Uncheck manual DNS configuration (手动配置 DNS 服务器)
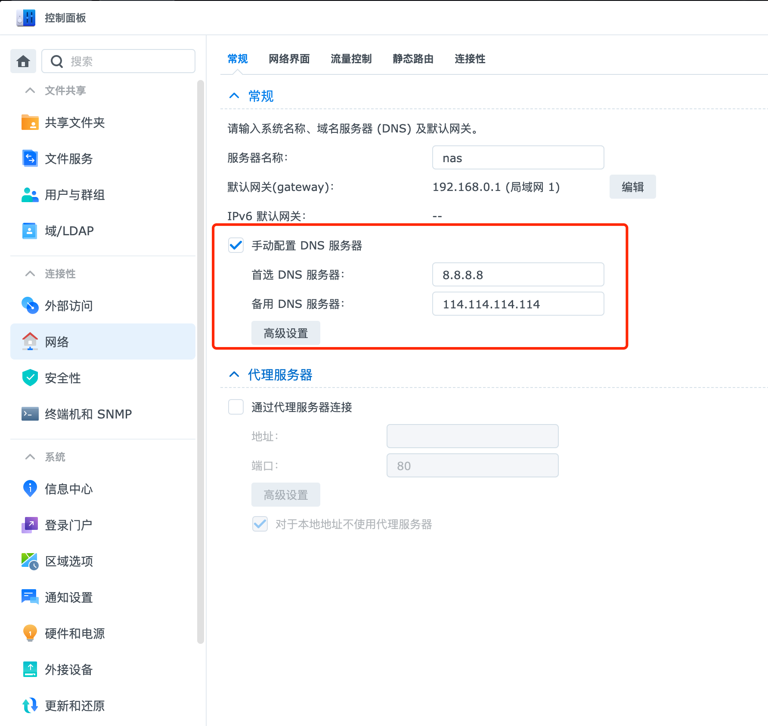The image size is (768, 726). pos(236,246)
